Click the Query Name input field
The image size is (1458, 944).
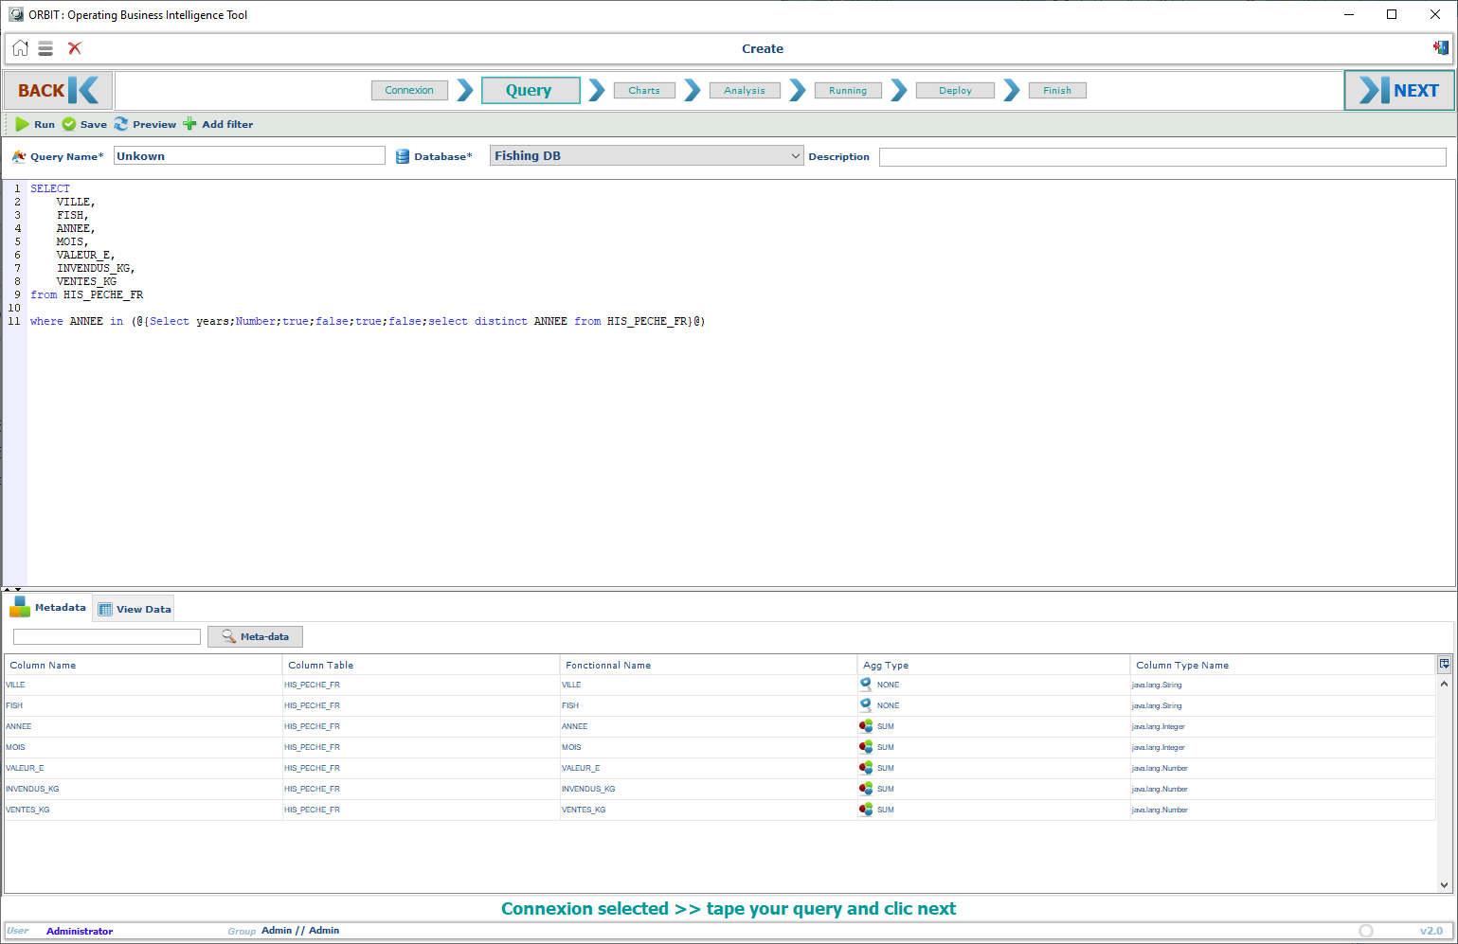coord(249,156)
